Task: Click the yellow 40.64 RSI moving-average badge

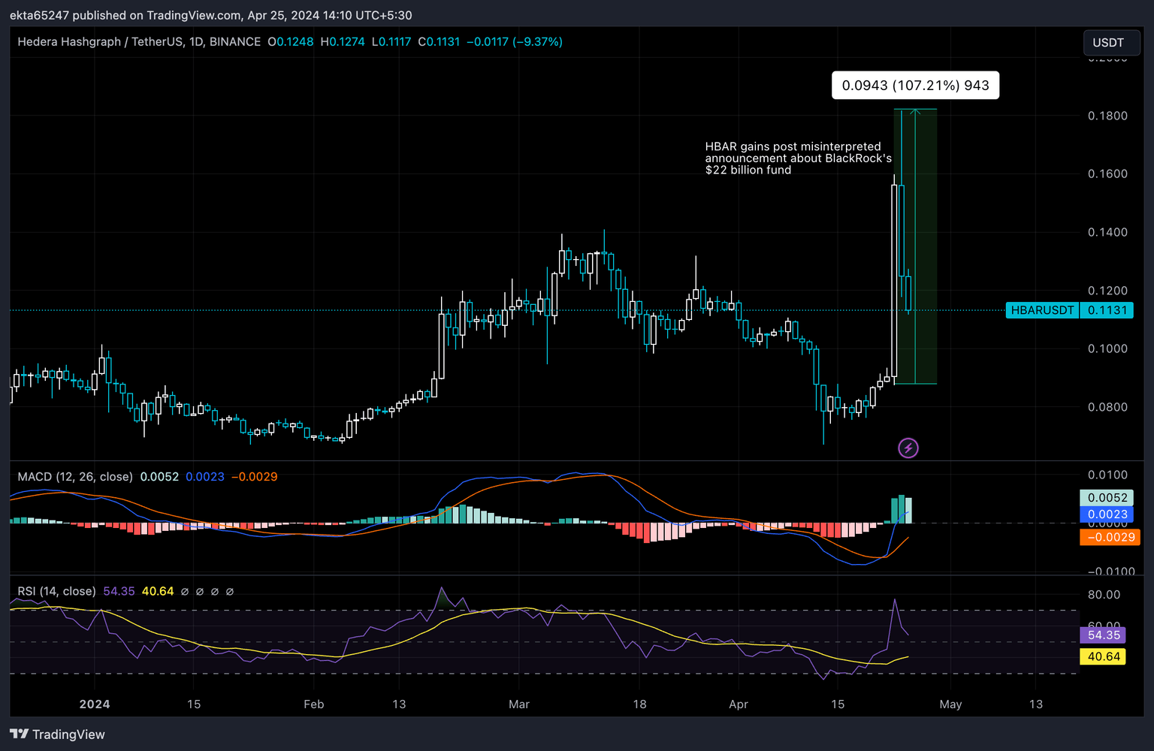Action: coord(1102,656)
